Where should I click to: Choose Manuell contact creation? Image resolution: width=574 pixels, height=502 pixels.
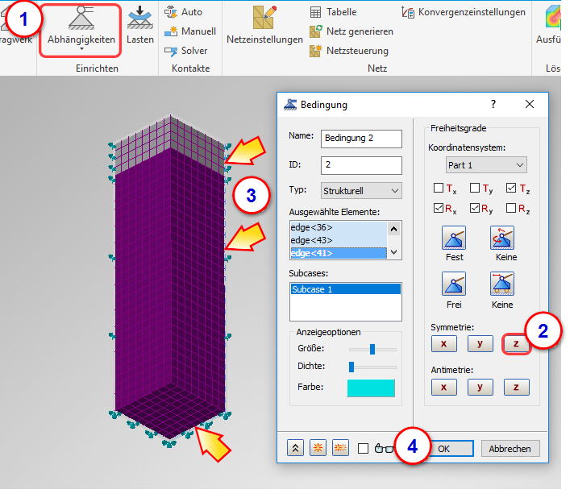point(190,31)
